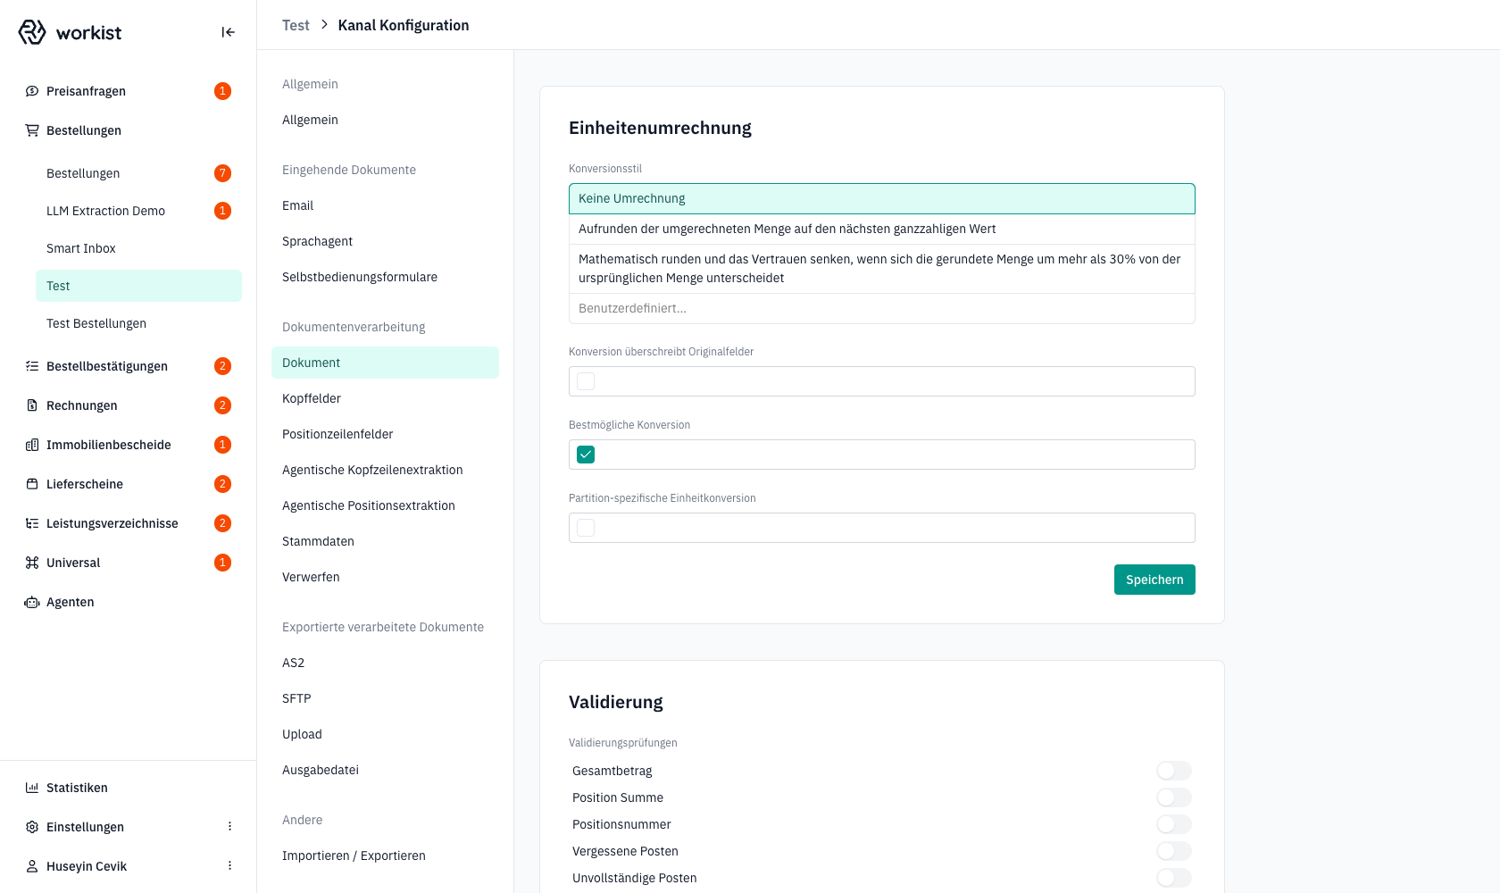Viewport: 1500px width, 893px height.
Task: Click the workist logo icon
Action: tap(32, 32)
